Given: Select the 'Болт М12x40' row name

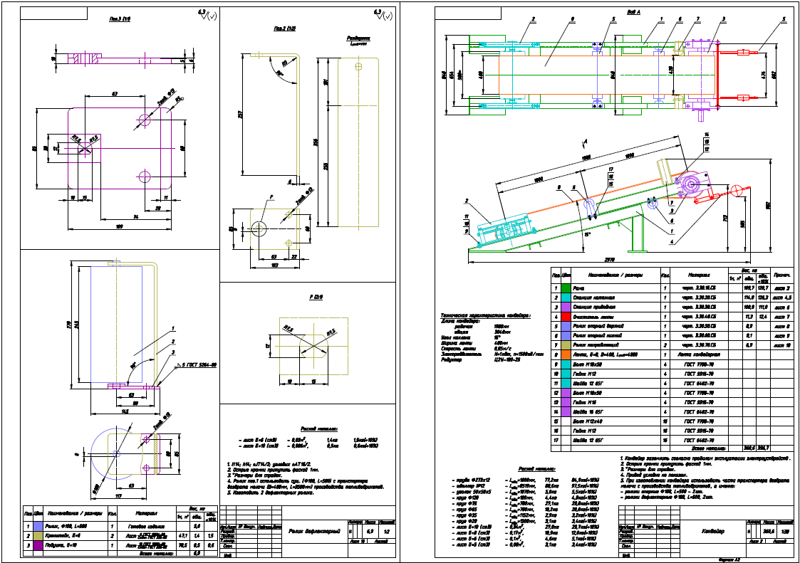Looking at the screenshot, I should [x=587, y=422].
